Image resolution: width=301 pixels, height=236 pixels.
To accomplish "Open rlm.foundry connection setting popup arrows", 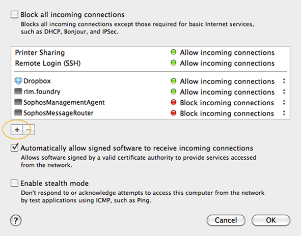I will [x=284, y=92].
